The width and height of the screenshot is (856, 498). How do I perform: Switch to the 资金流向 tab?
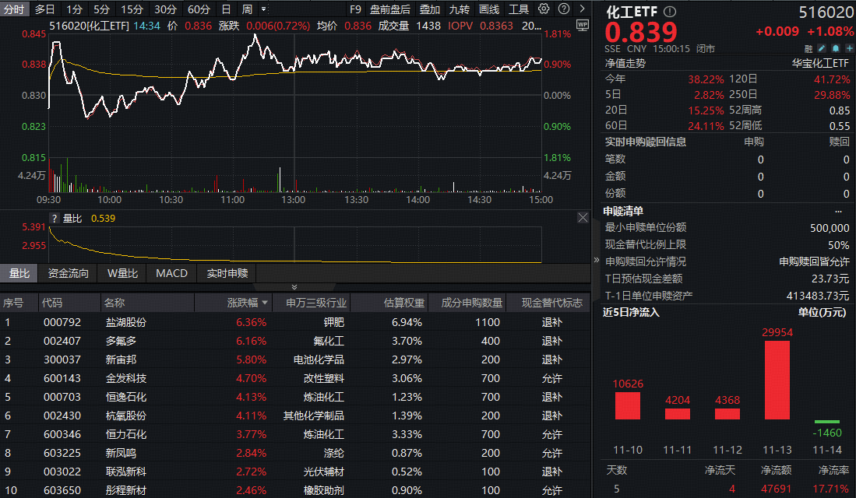(69, 273)
